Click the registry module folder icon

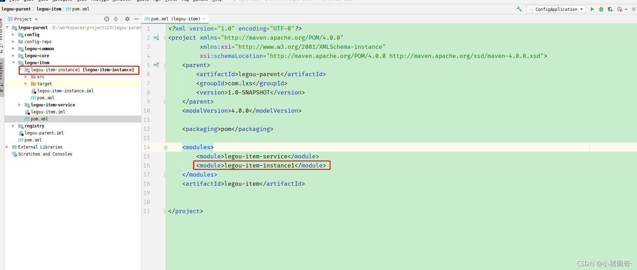tap(21, 126)
